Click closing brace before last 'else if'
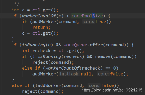 (x=13, y=80)
